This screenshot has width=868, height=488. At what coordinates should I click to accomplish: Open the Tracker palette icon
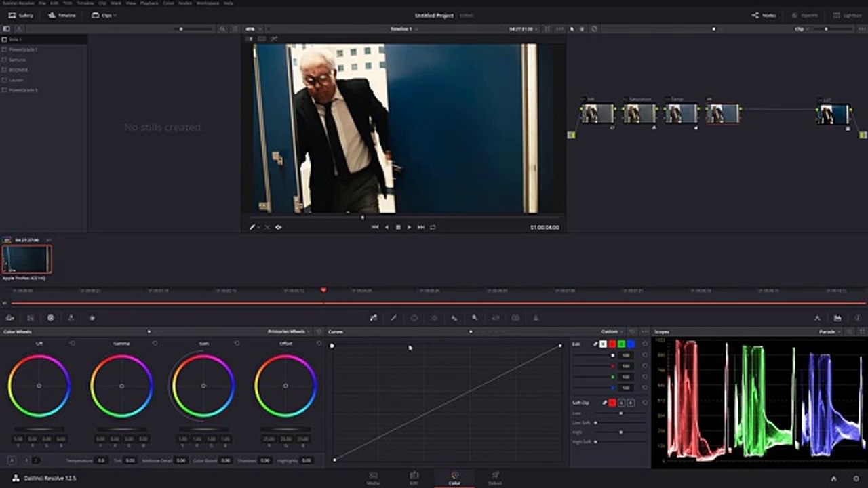[x=434, y=317]
